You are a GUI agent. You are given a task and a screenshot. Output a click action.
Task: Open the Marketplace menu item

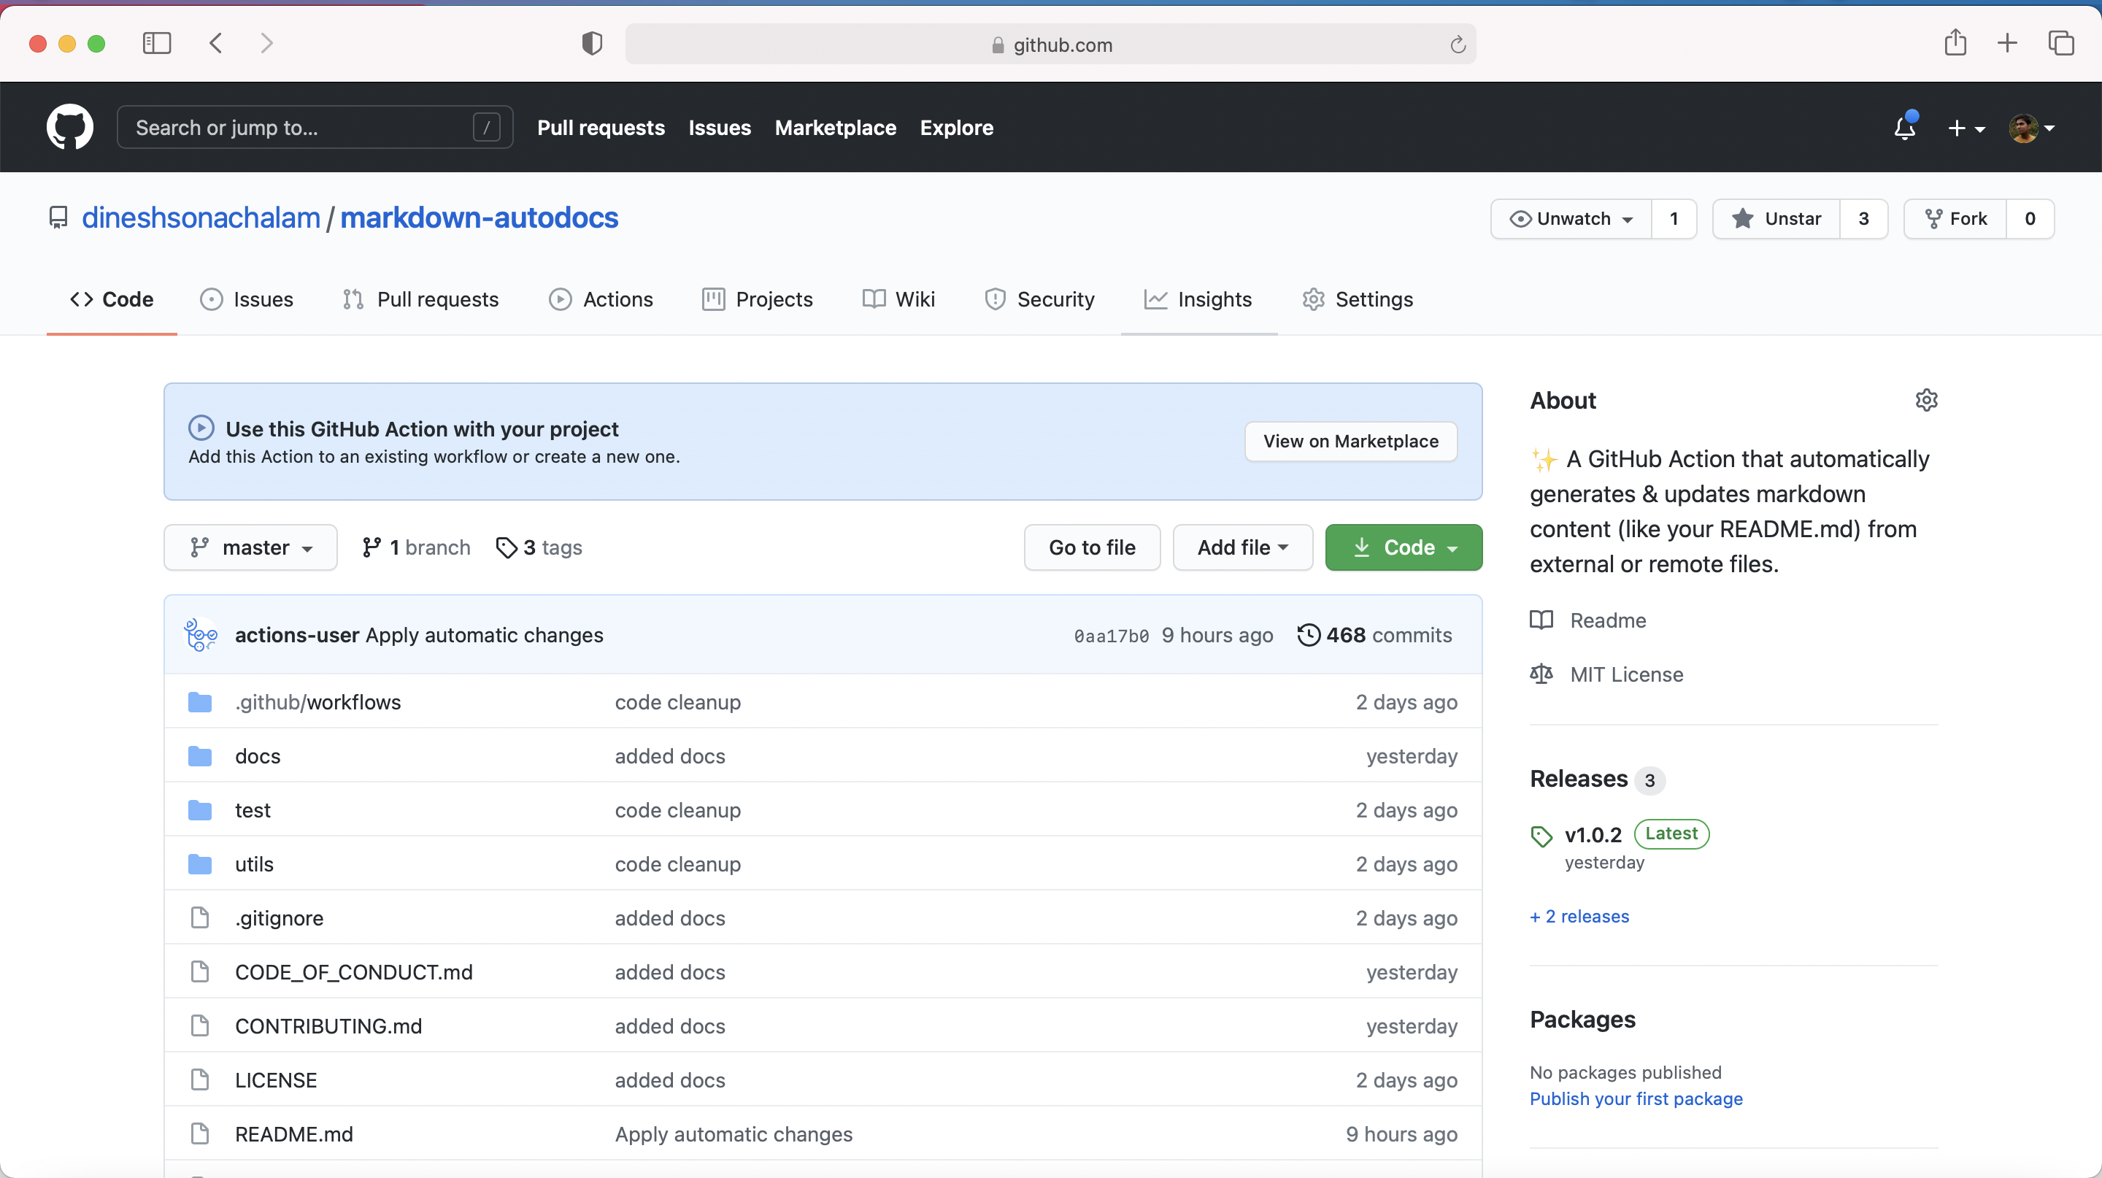click(835, 128)
